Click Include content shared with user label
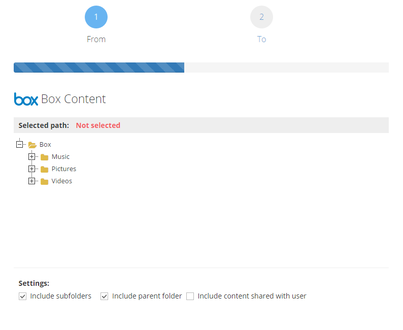403x330 pixels. click(x=252, y=296)
